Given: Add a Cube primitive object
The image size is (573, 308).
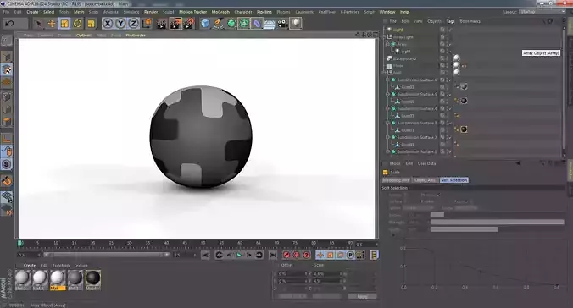Looking at the screenshot, I should [x=206, y=24].
